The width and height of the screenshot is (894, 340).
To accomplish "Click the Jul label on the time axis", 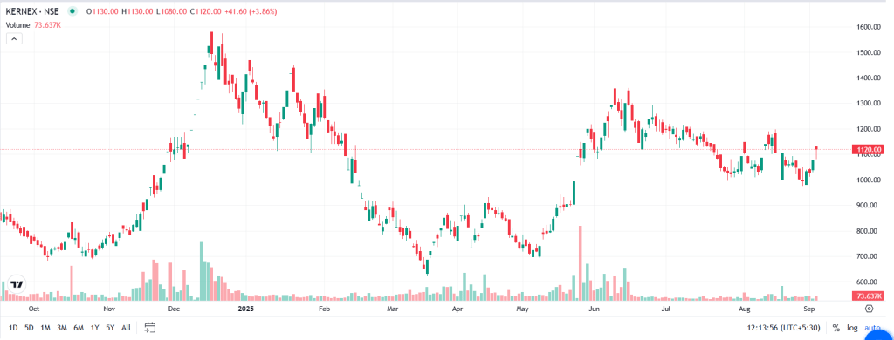I will [x=665, y=309].
